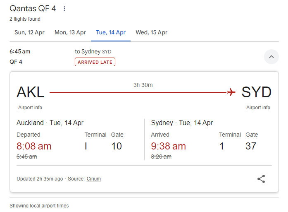
Task: Click the large SYD airport code
Action: [x=256, y=92]
